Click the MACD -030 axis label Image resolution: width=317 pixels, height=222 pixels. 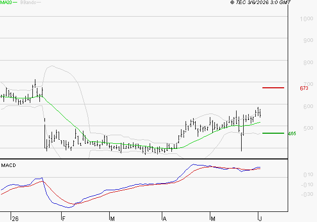click(x=307, y=194)
